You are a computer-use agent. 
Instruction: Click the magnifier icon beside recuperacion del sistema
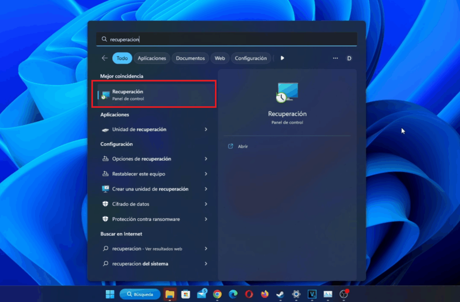(105, 263)
